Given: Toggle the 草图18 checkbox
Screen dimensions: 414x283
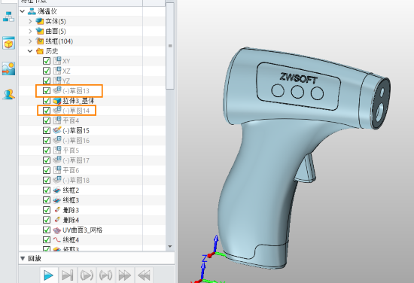Looking at the screenshot, I should (47, 180).
